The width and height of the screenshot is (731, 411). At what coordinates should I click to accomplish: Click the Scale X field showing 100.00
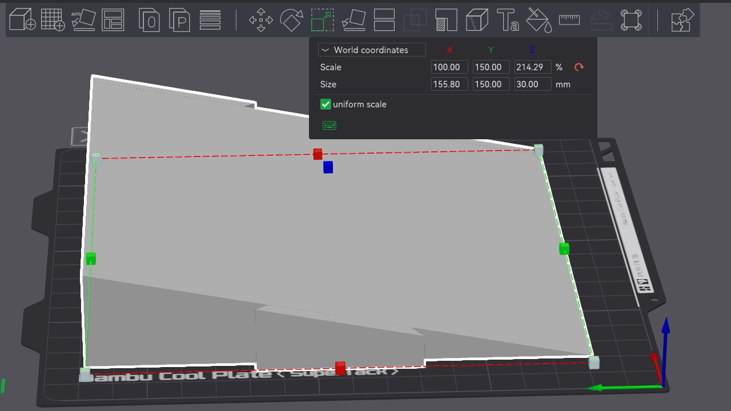[x=449, y=67]
